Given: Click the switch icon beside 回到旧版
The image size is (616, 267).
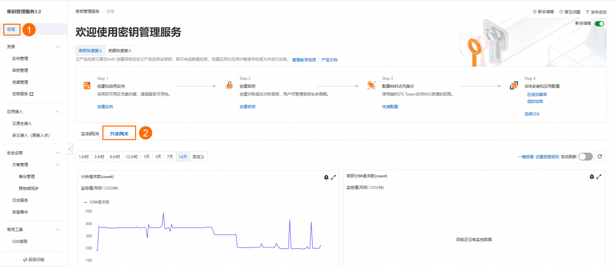Looking at the screenshot, I should (25, 260).
